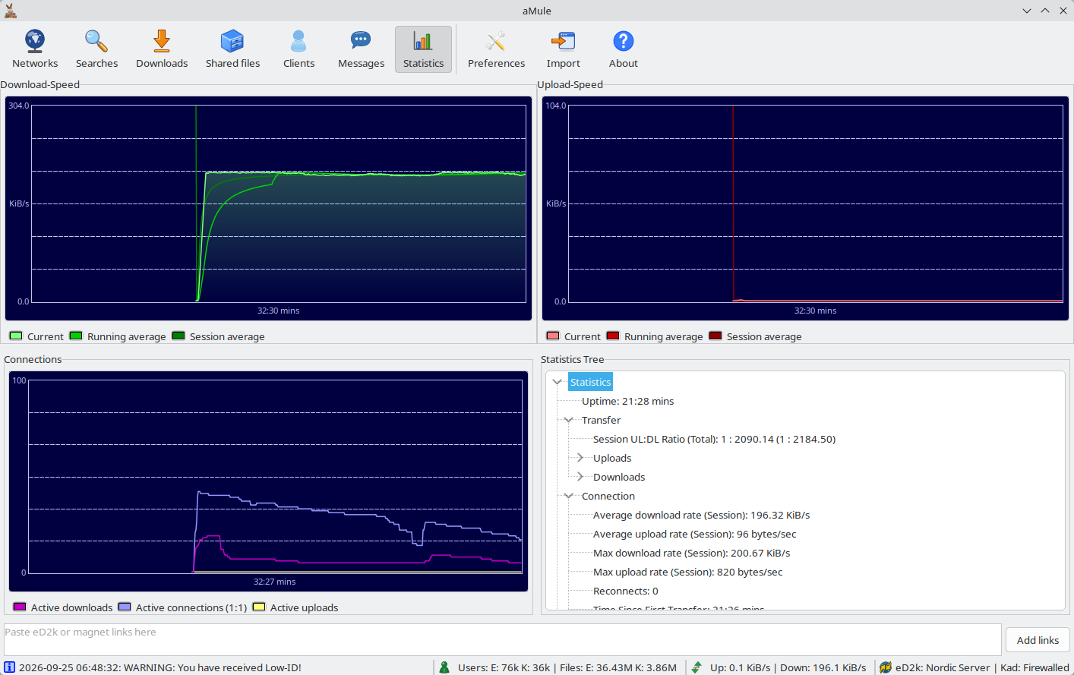The height and width of the screenshot is (675, 1074).
Task: Click the download Running average swatch
Action: (76, 336)
